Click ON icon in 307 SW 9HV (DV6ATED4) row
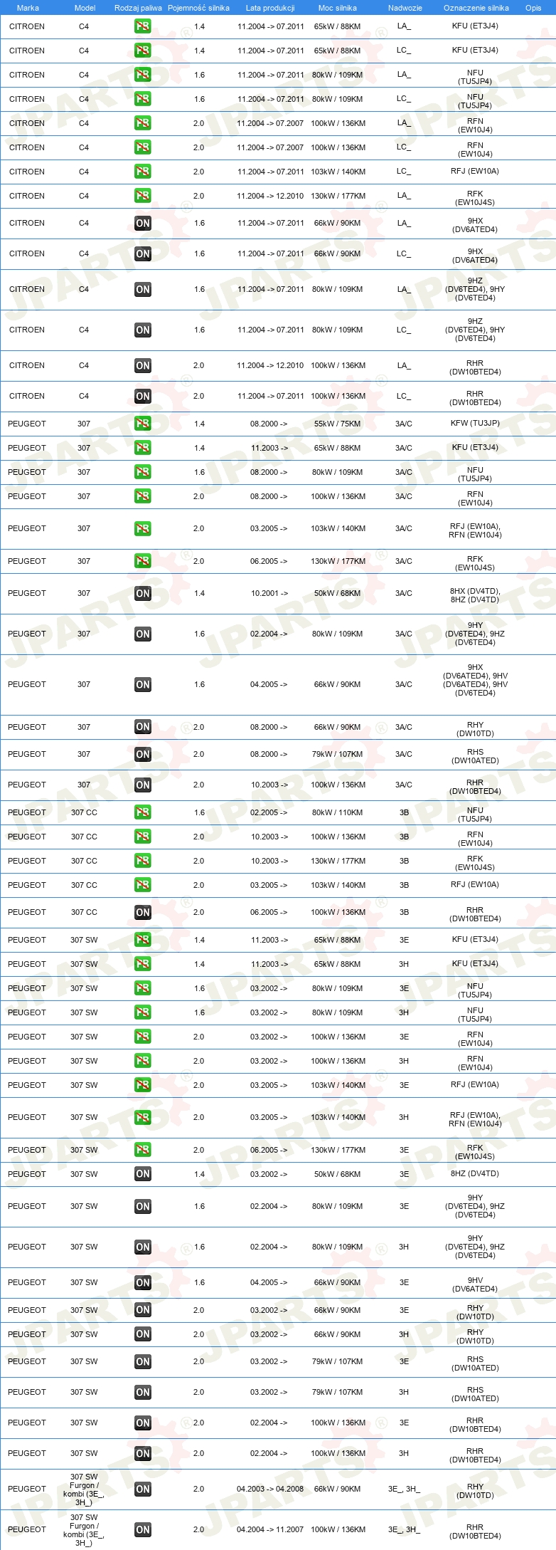Viewport: 556px width, 1550px height. coord(142,1282)
